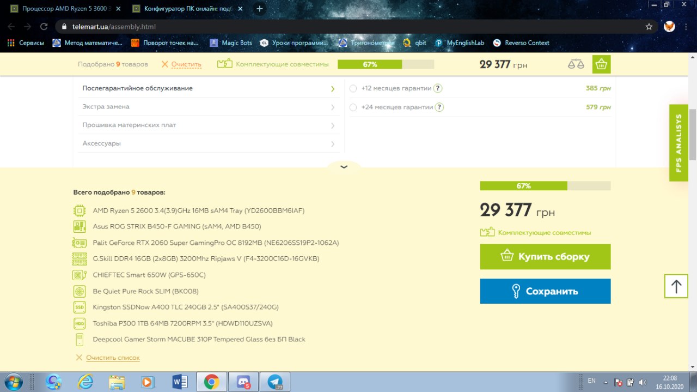Image resolution: width=697 pixels, height=392 pixels.
Task: Click the RAM icon beside G.Skill DDR4
Action: 80,258
